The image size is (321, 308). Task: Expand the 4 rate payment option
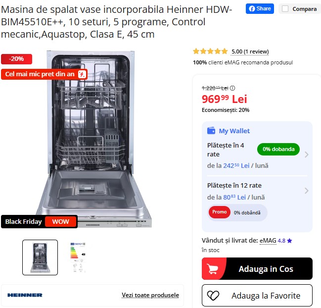pyautogui.click(x=307, y=154)
